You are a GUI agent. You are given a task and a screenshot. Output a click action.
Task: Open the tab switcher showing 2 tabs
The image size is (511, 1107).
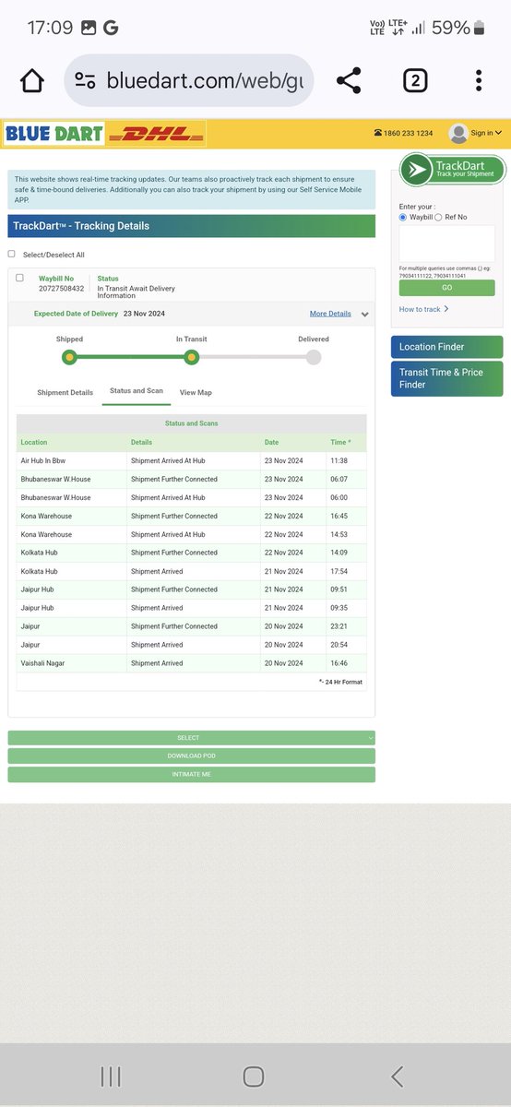[415, 80]
